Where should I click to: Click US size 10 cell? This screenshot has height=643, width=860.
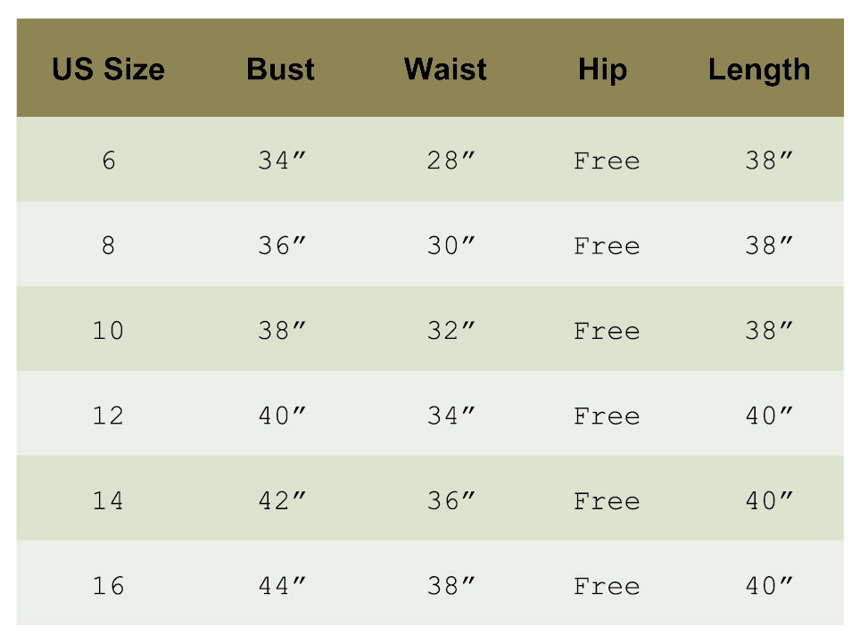108,332
